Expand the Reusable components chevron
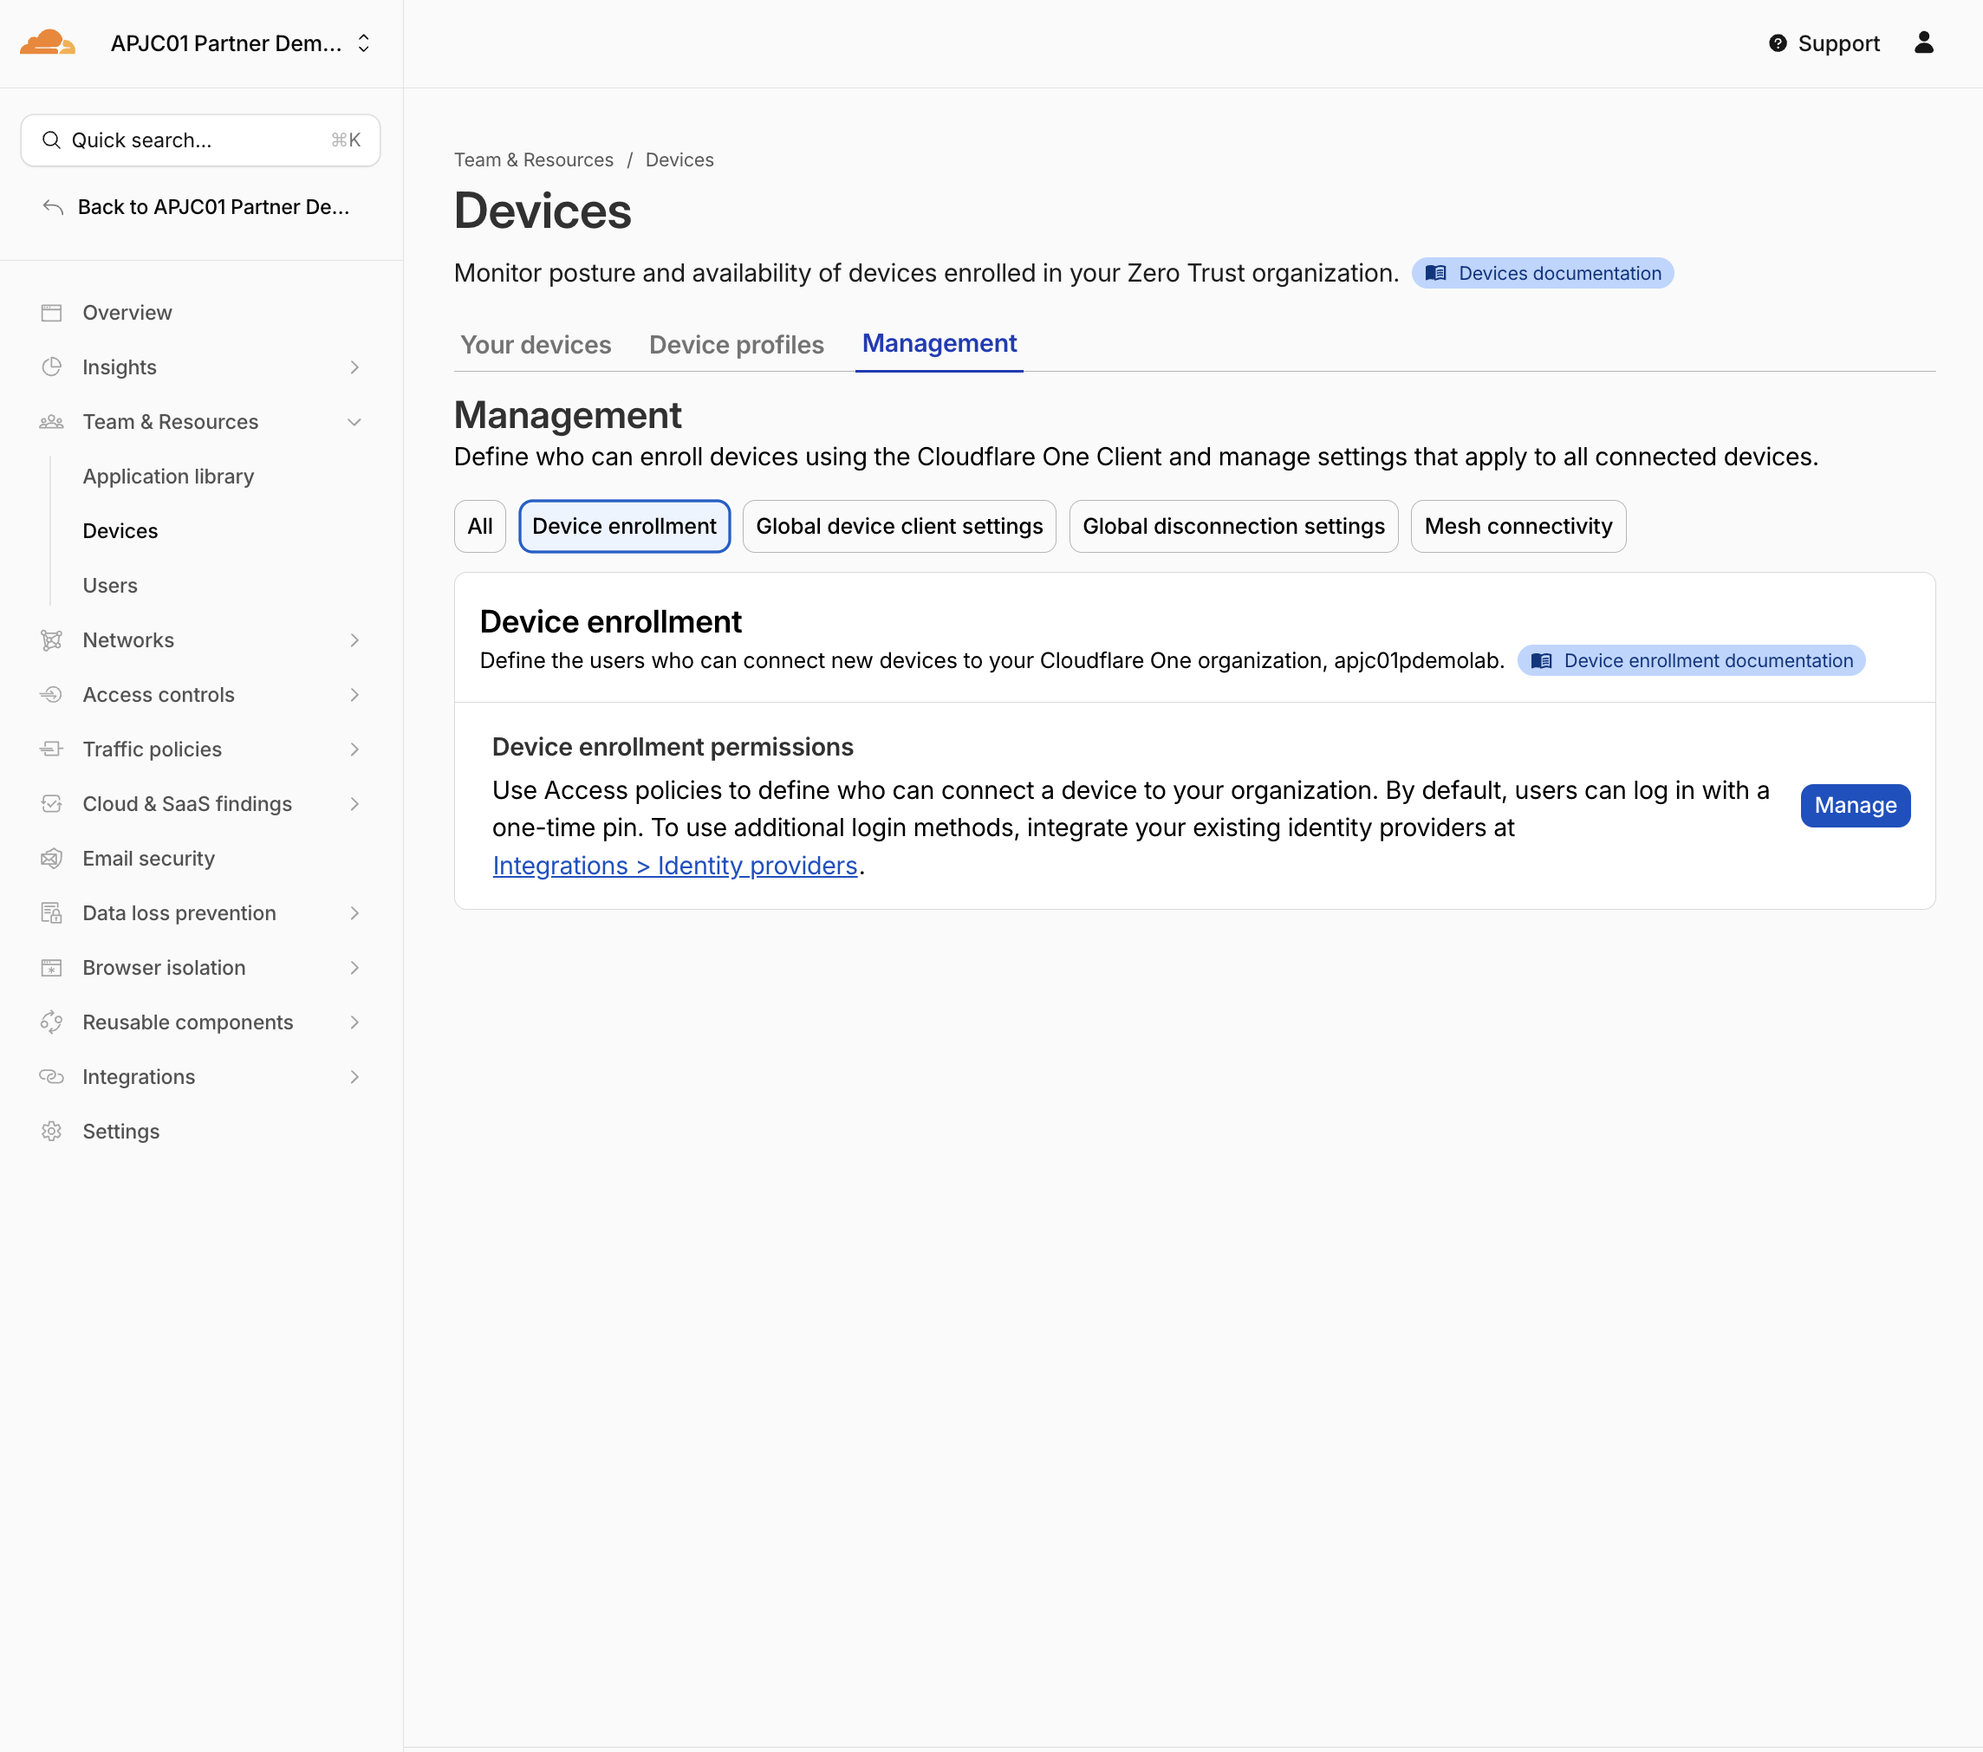This screenshot has height=1752, width=1983. 354,1022
